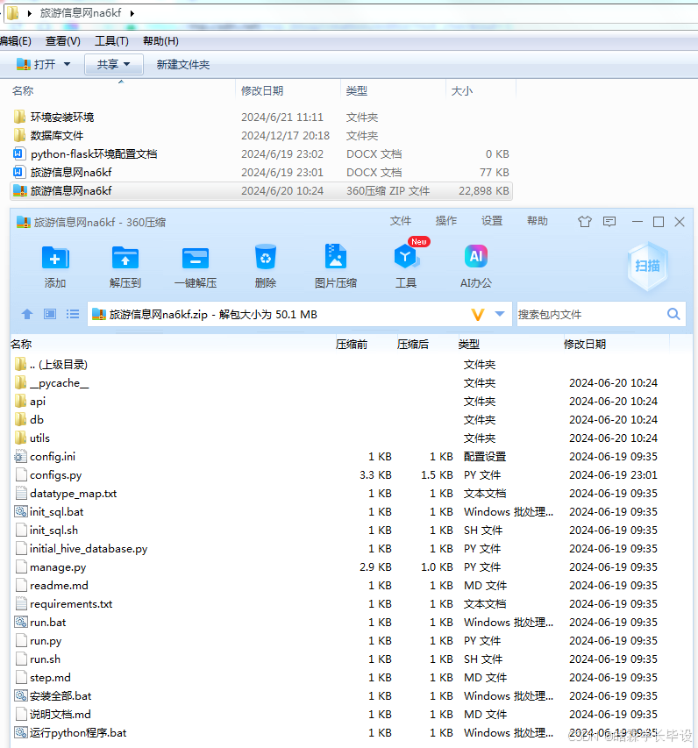Click the 搜索包内文件 search field
The width and height of the screenshot is (698, 748).
(591, 314)
